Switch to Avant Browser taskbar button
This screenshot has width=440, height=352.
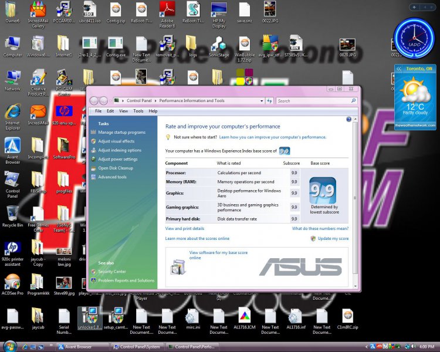pyautogui.click(x=83, y=347)
